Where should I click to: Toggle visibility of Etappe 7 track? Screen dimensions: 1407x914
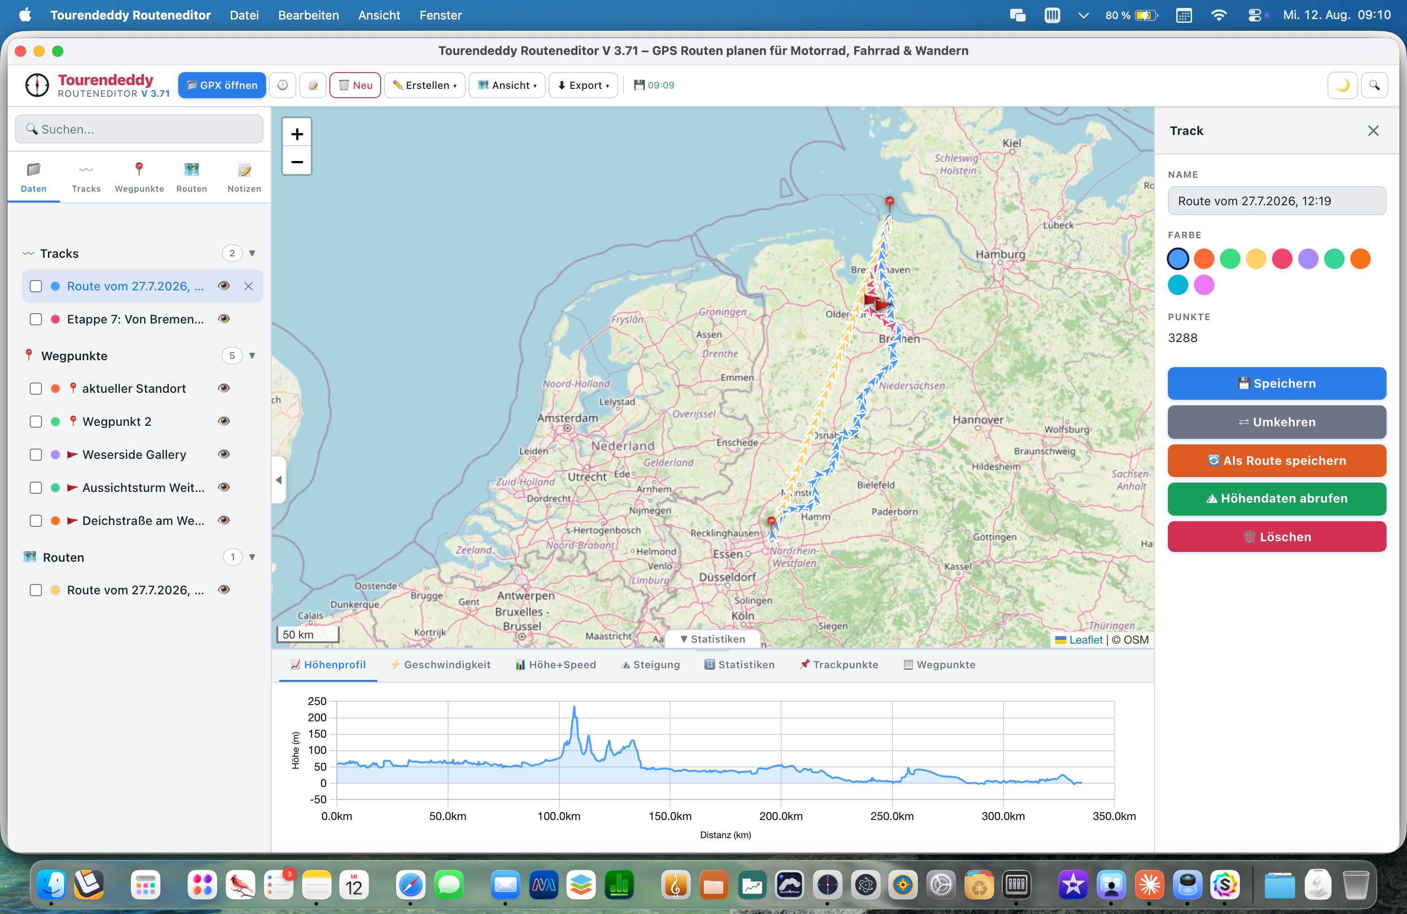[x=223, y=319]
